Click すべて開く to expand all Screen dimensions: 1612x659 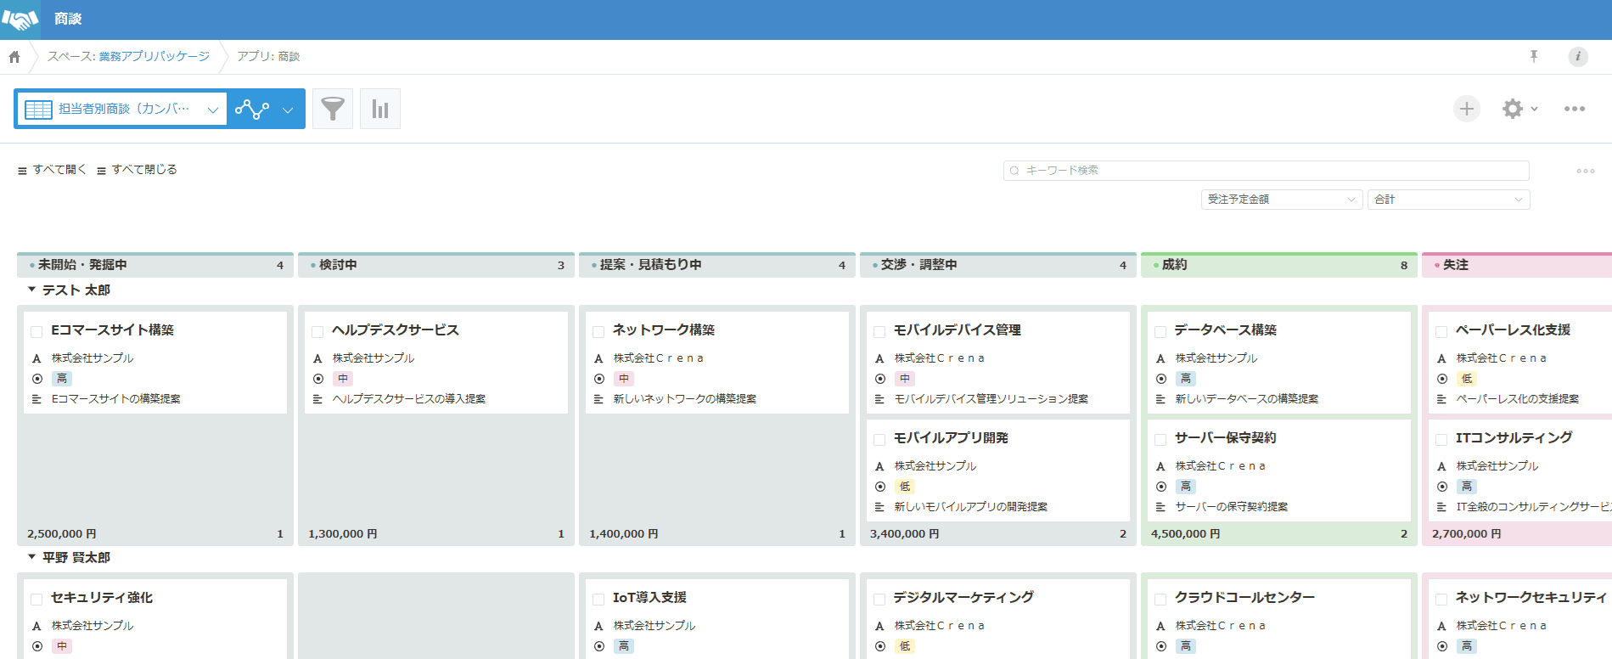(52, 170)
